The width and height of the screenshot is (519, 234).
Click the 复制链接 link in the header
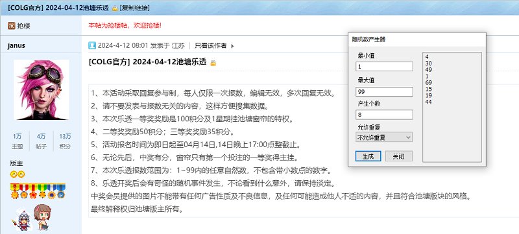pos(135,8)
